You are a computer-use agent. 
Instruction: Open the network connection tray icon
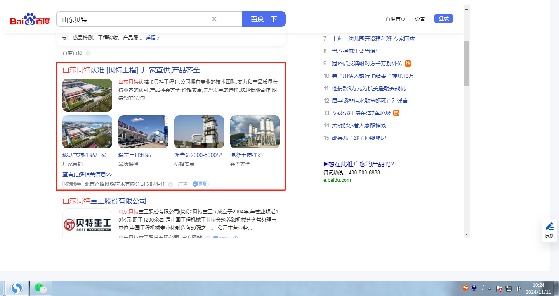click(509, 289)
